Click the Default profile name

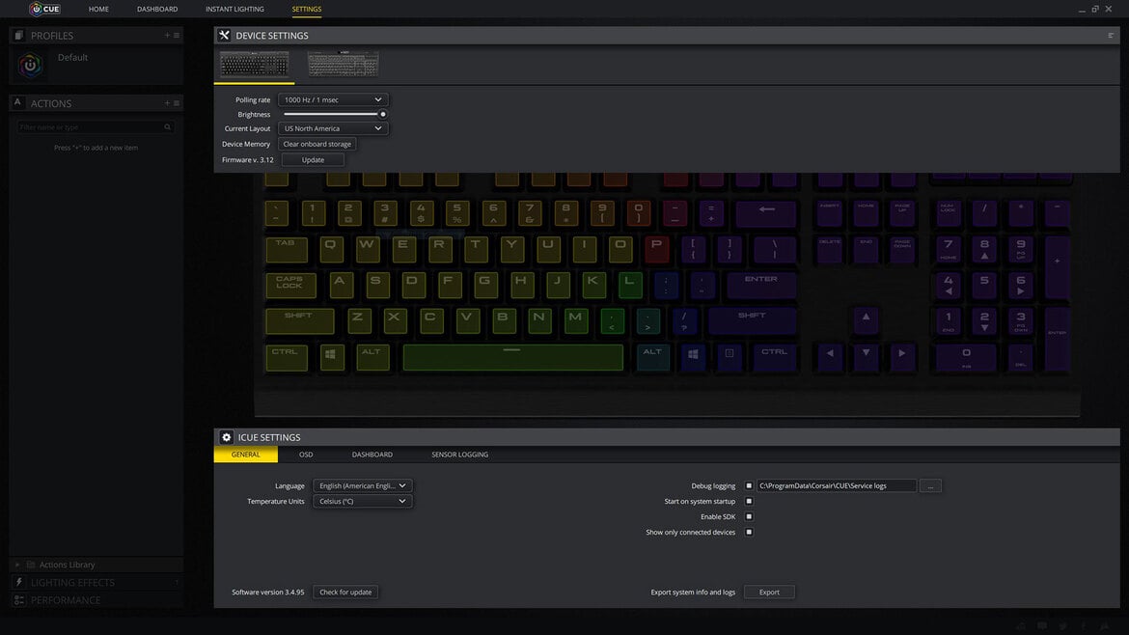(72, 58)
